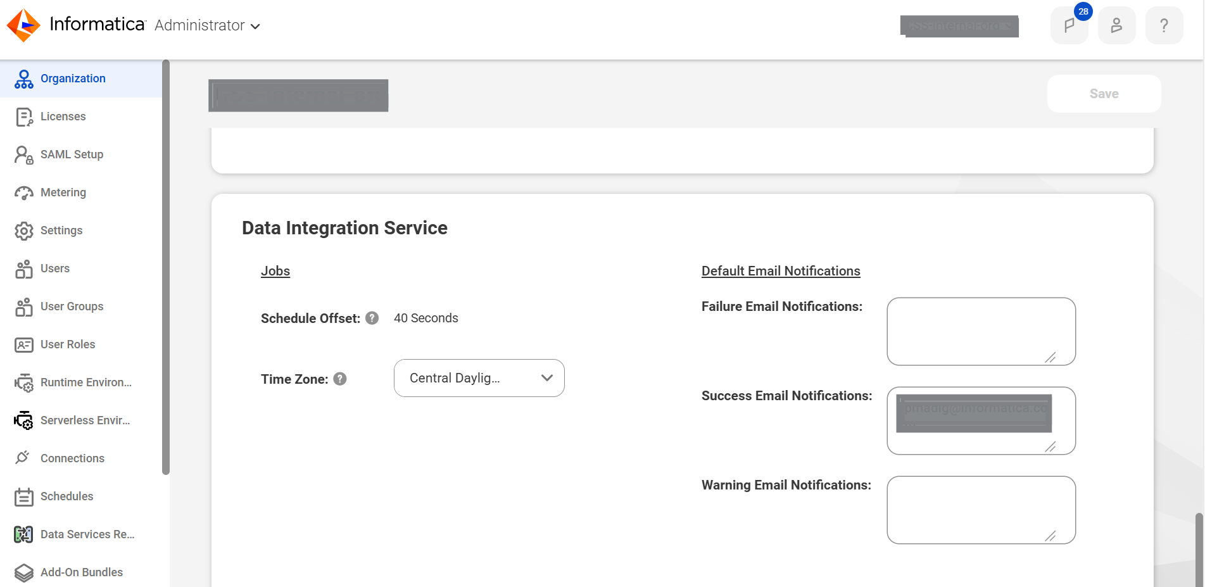Click the Runtime Environments icon

tap(24, 383)
